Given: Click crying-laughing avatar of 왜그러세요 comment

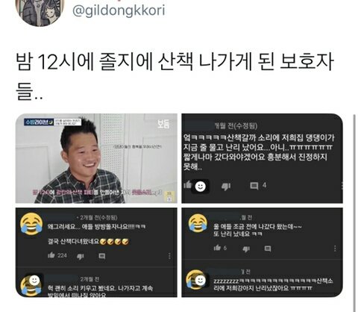Looking at the screenshot, I should (x=31, y=224).
